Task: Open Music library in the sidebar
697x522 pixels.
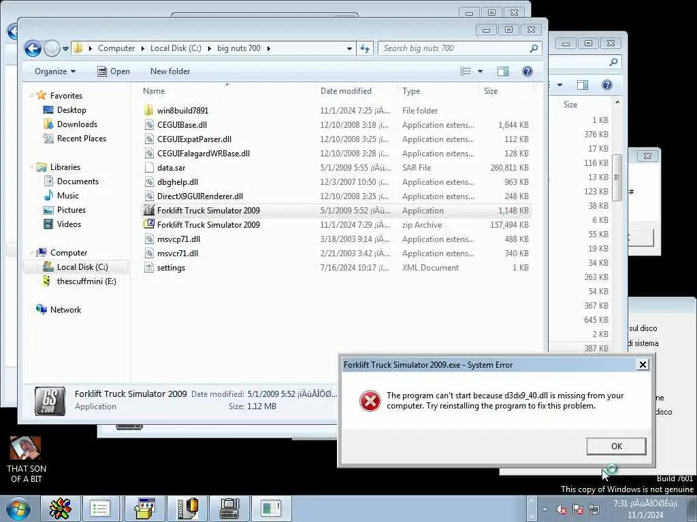Action: 67,196
